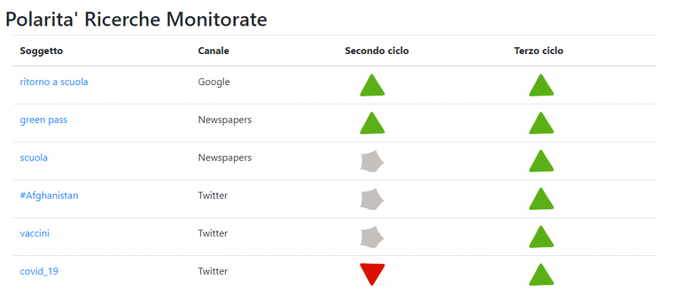Click the Terzo ciclo column header

point(539,51)
